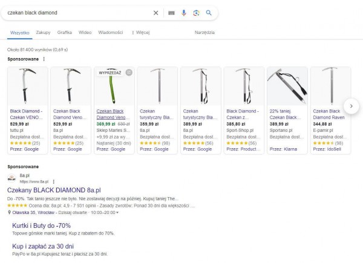Open Narzędzia search tools
Viewport: 363px width, 263px height.
pos(204,32)
